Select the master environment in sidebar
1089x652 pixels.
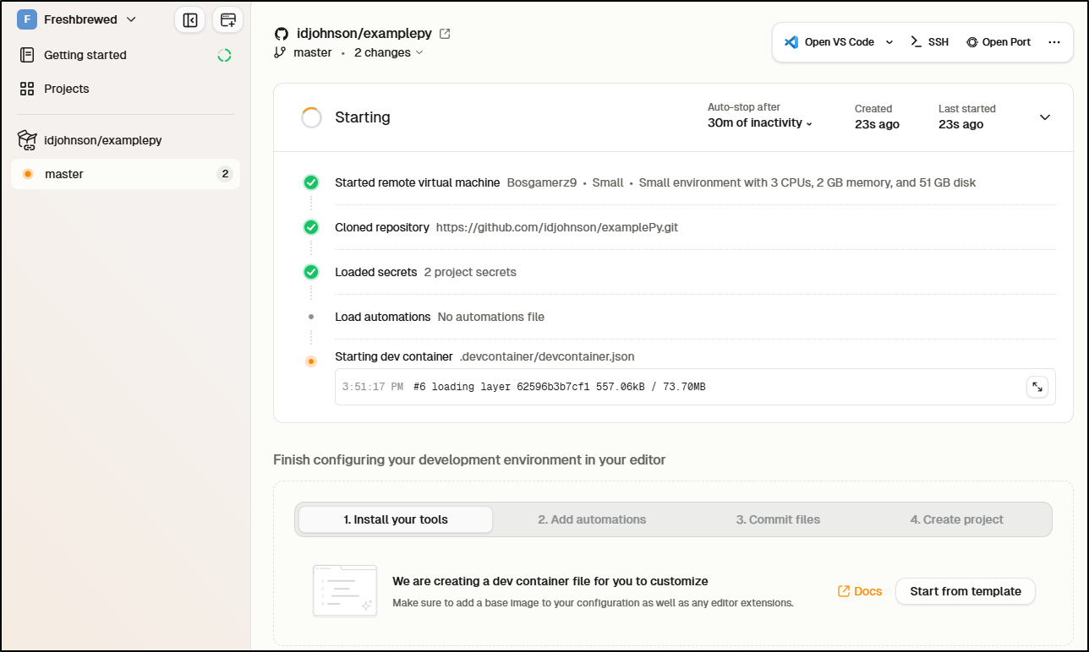coord(125,174)
